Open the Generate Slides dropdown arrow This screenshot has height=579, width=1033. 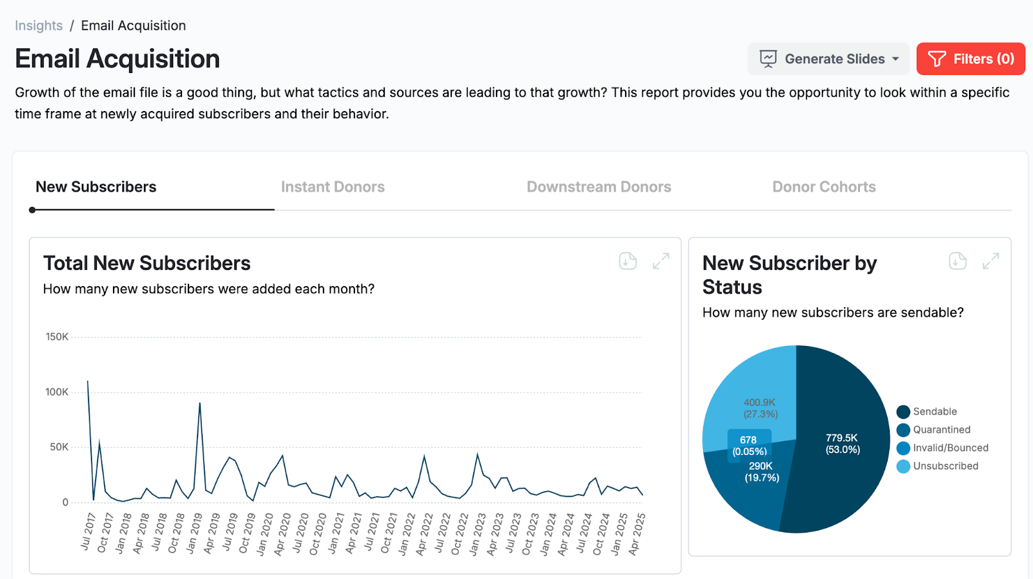pos(895,59)
